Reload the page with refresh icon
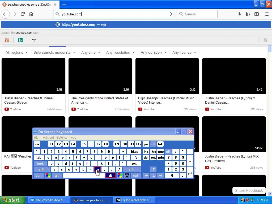 pyautogui.click(x=23, y=14)
